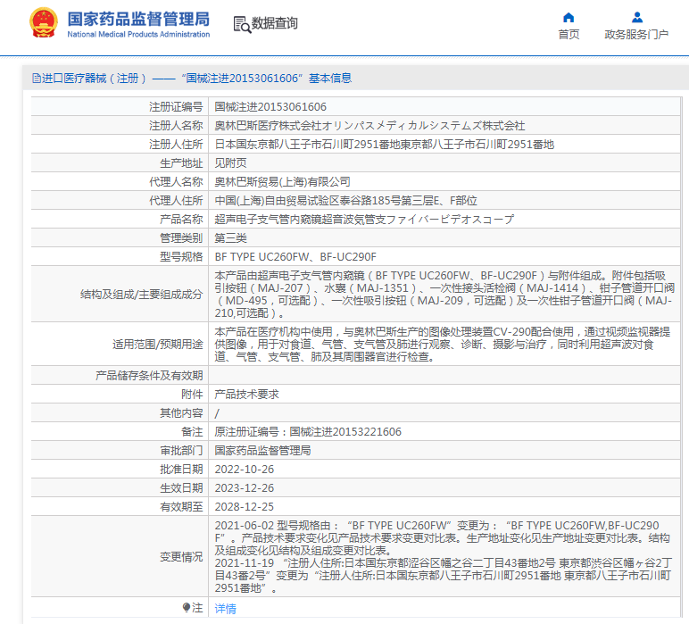Viewport: 689px width, 624px height.
Task: Click the bulb icon beside 注
Action: [x=187, y=607]
